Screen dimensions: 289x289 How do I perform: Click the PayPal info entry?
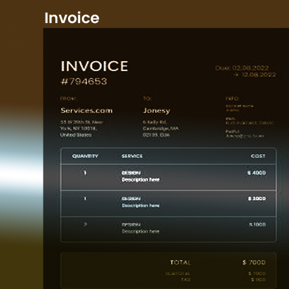click(245, 134)
